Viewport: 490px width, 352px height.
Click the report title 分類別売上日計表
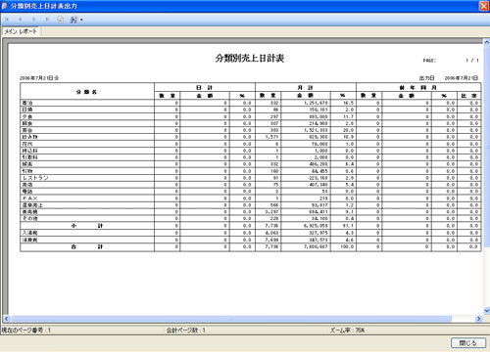point(250,59)
